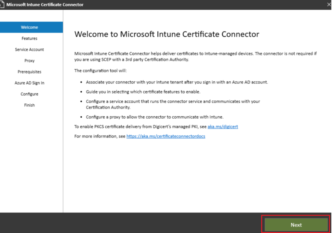Go to the Configure step
This screenshot has width=333, height=233.
pos(29,94)
